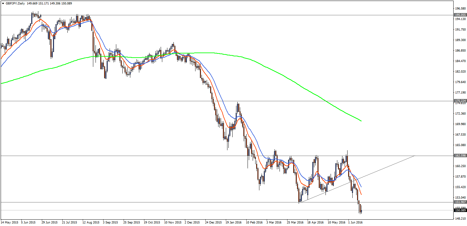The height and width of the screenshot is (226, 467).
Task: Click the 19 Oct 2015 date label
Action: (x=152, y=222)
